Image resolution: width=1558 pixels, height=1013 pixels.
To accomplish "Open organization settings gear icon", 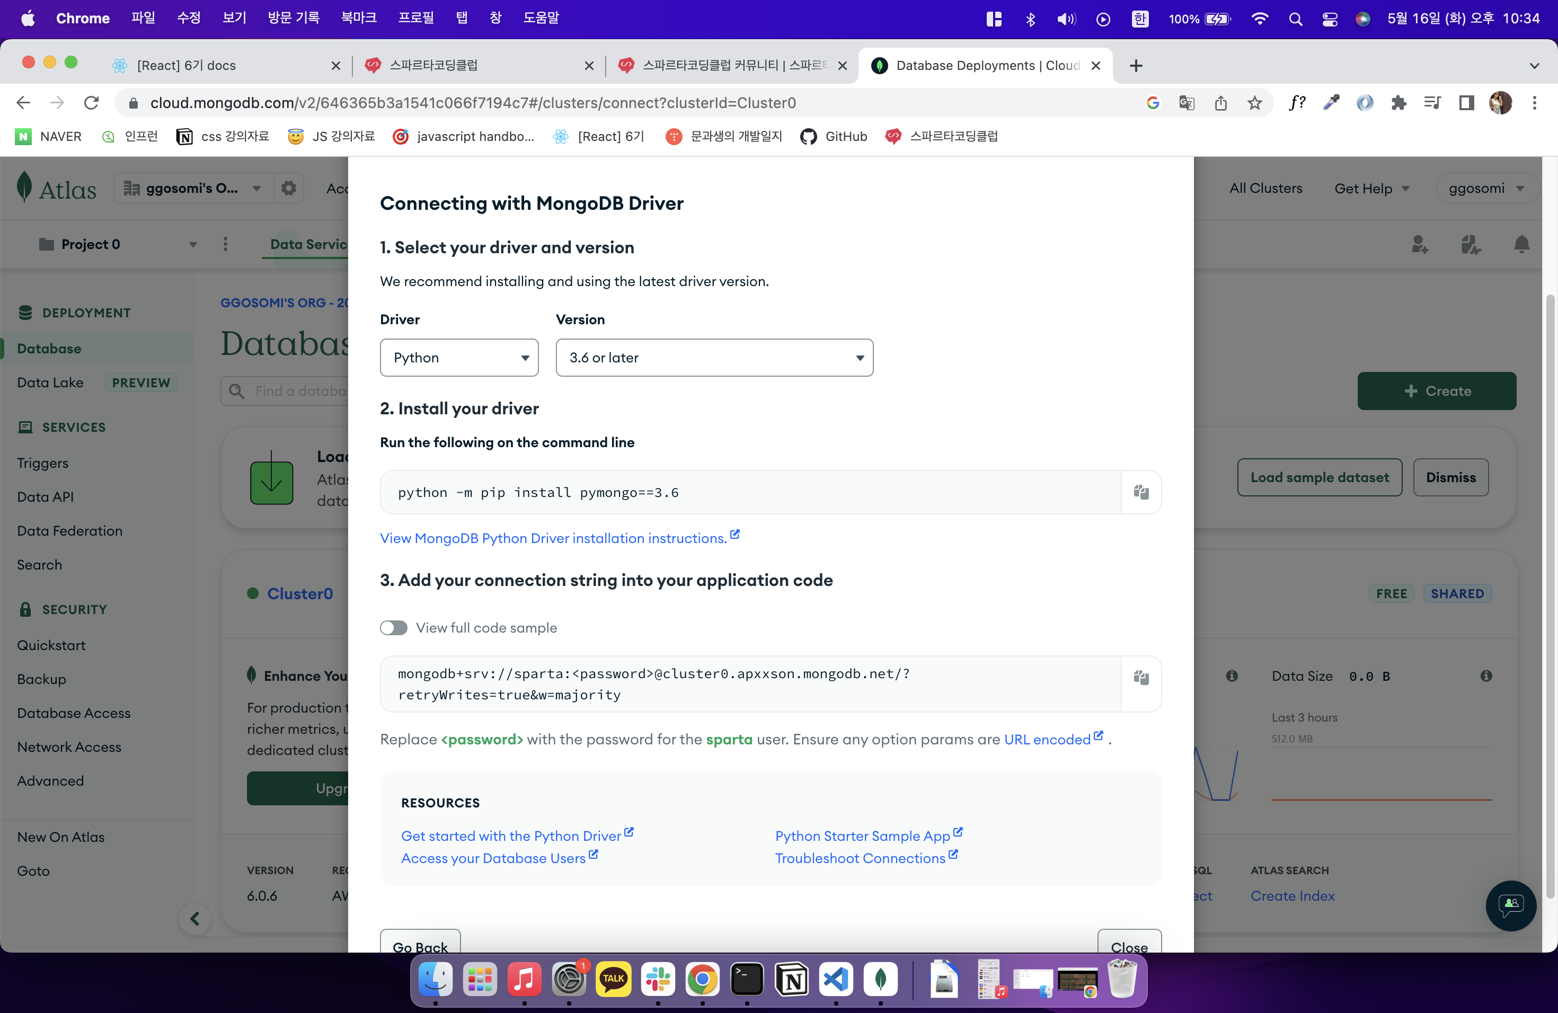I will tap(289, 189).
